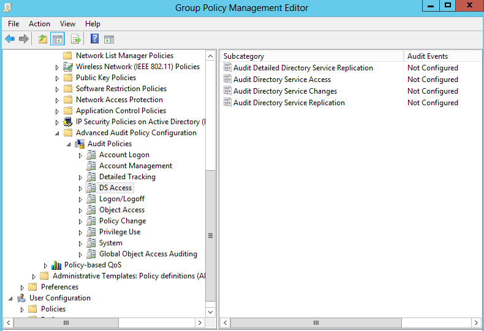Open the View menu

pos(68,24)
